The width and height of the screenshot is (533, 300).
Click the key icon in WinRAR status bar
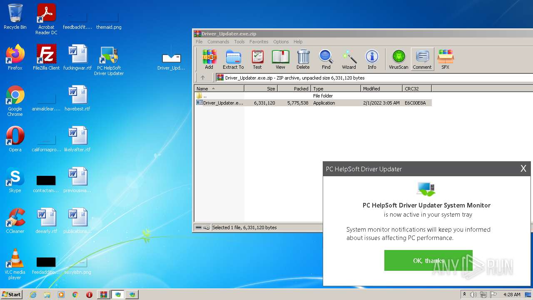click(207, 227)
